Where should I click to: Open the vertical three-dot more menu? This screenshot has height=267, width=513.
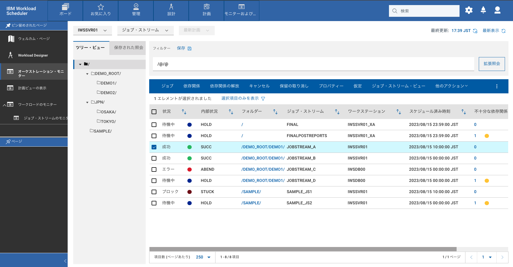pyautogui.click(x=497, y=86)
